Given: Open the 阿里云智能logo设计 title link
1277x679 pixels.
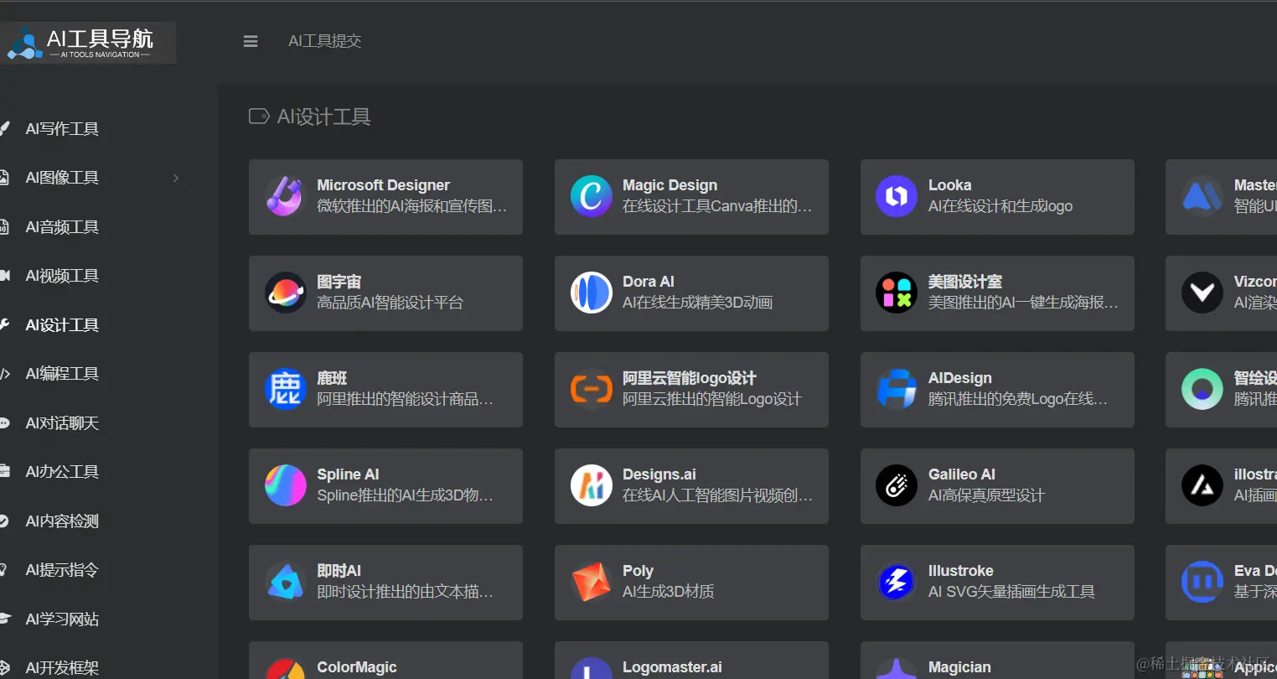Looking at the screenshot, I should tap(689, 378).
